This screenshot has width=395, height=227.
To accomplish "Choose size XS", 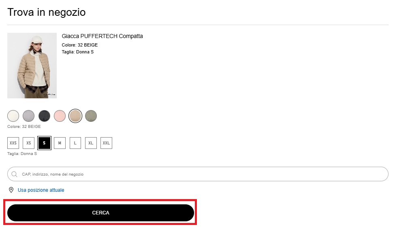I will pyautogui.click(x=28, y=143).
